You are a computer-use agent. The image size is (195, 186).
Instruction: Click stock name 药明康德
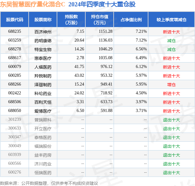tap(43, 40)
